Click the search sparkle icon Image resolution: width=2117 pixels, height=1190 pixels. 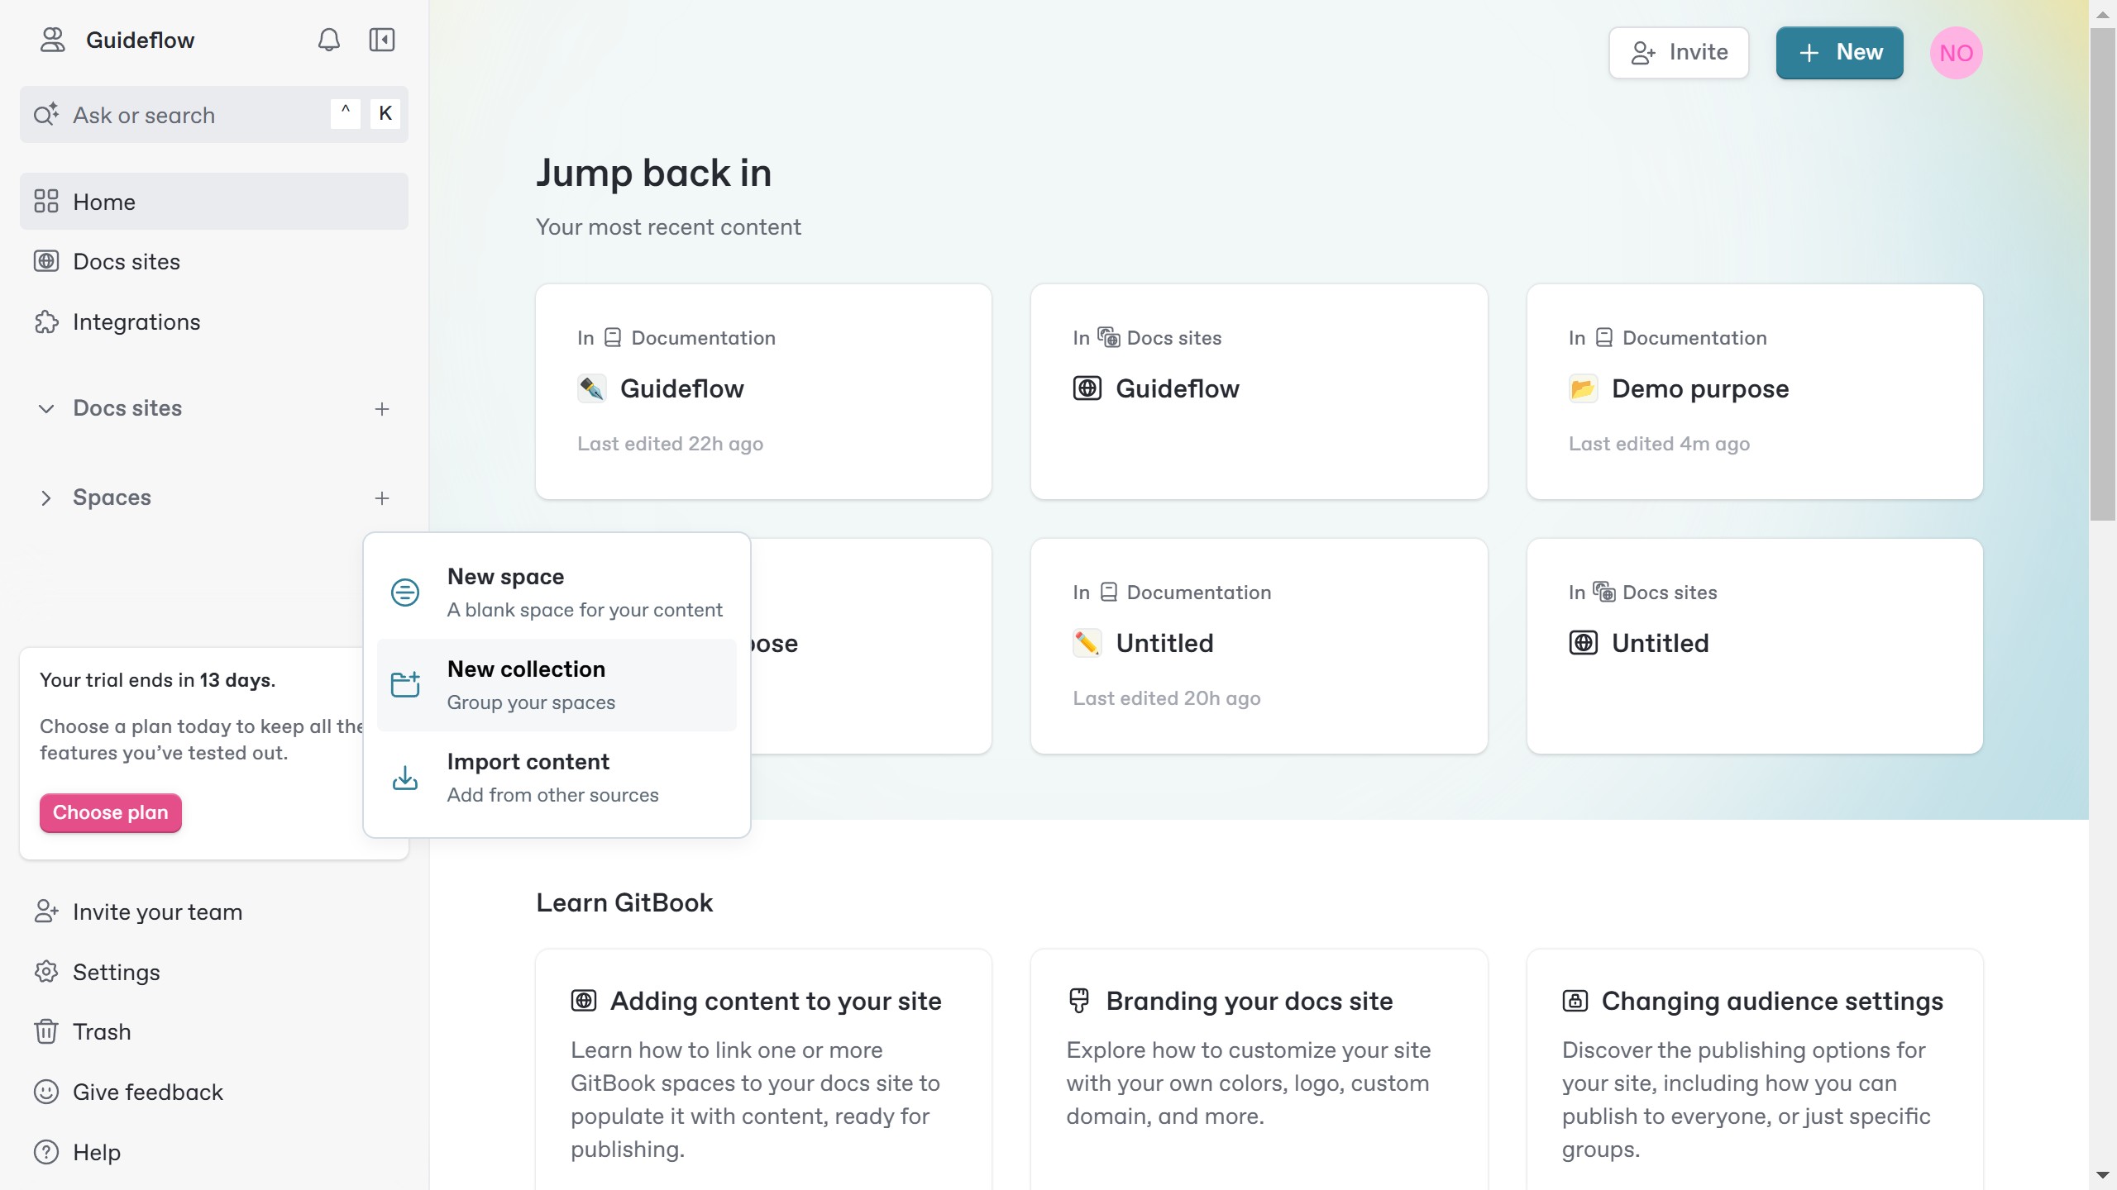(x=46, y=114)
